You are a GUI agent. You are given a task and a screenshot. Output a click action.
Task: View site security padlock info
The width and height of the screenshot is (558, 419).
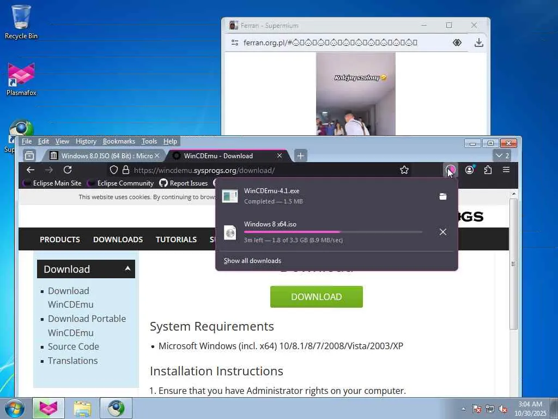pos(126,170)
